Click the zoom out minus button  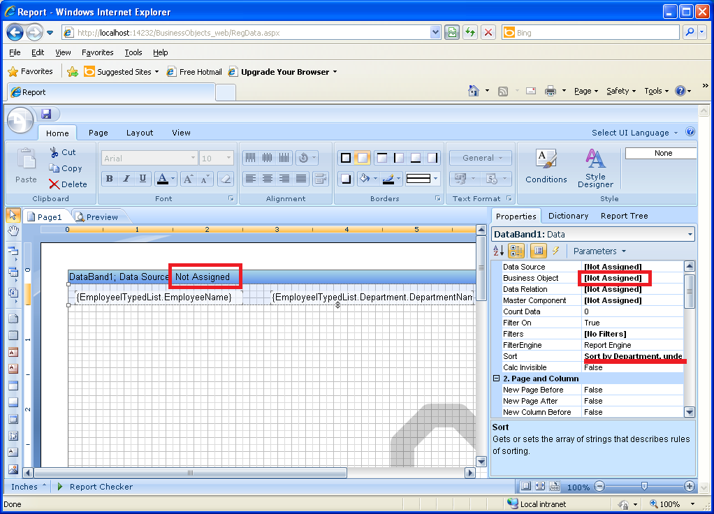[x=599, y=486]
